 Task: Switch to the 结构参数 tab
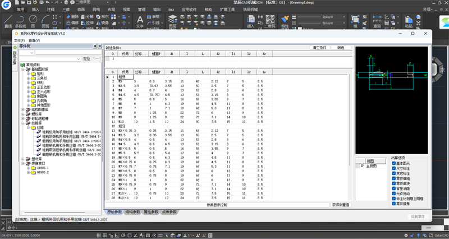tap(134, 212)
